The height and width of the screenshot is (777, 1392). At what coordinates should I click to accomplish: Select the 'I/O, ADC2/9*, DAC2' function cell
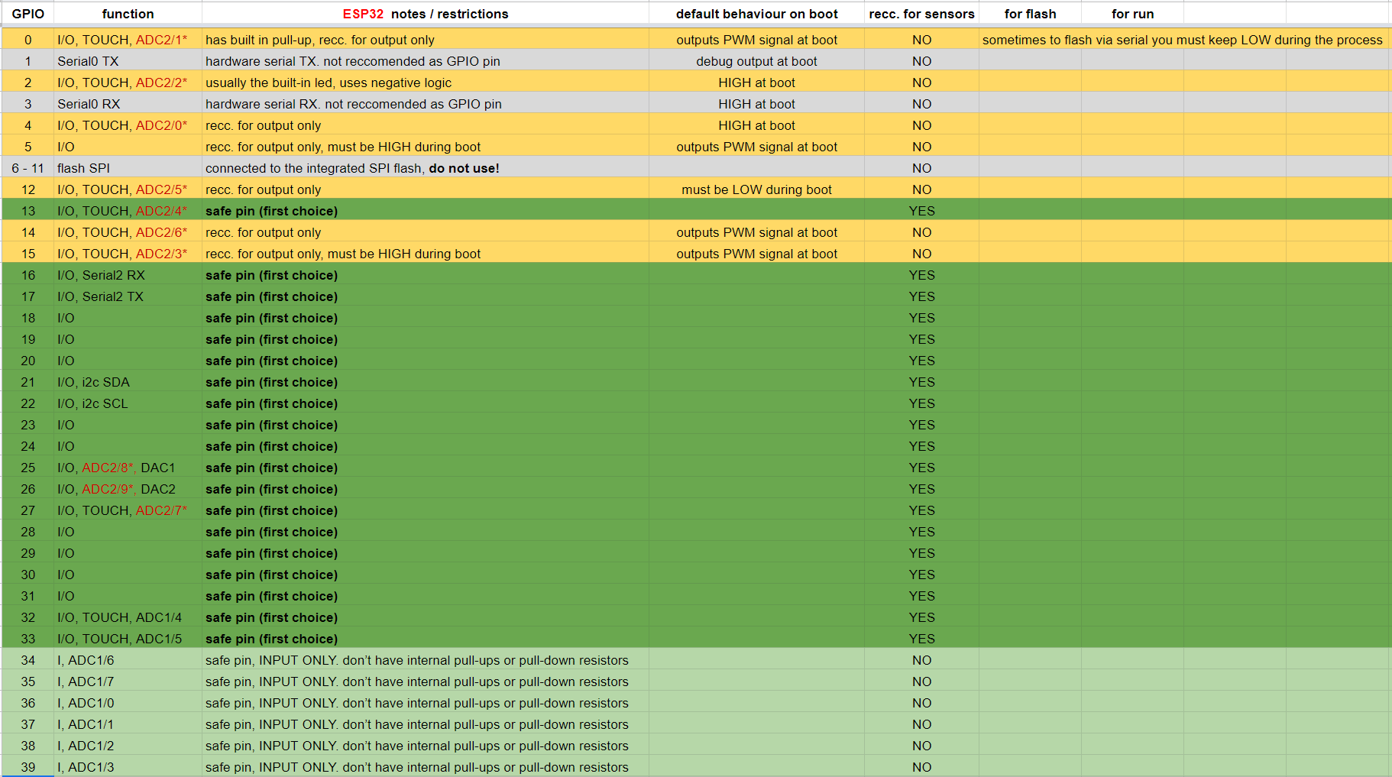tap(128, 489)
